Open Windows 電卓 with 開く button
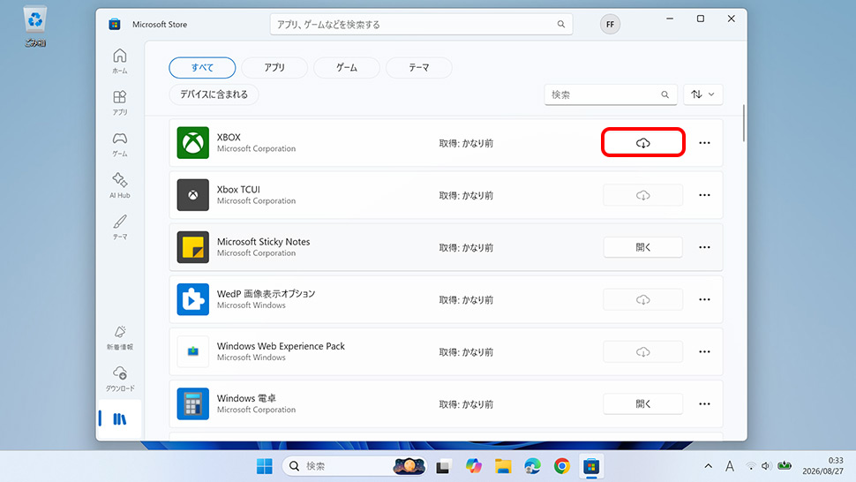The image size is (856, 482). pyautogui.click(x=643, y=404)
